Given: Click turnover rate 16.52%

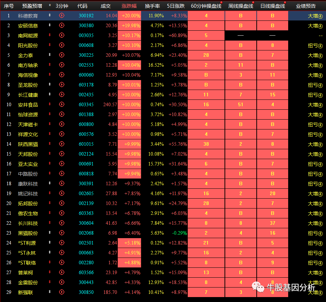Looking at the screenshot, I should point(156,65).
